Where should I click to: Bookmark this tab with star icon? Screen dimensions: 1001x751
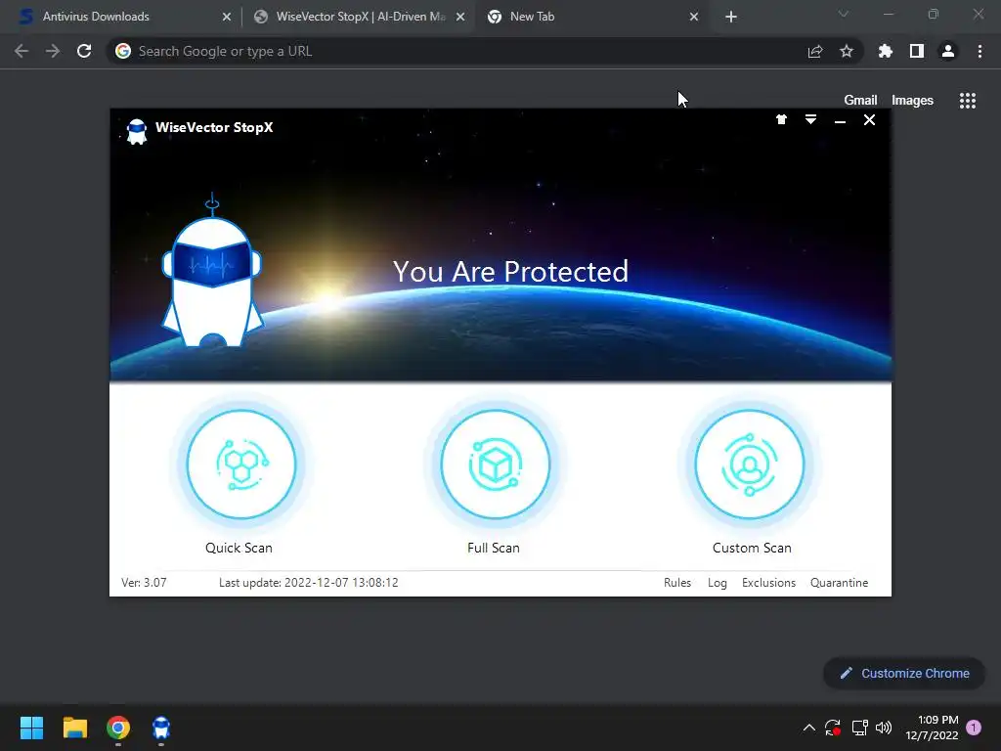pyautogui.click(x=847, y=51)
